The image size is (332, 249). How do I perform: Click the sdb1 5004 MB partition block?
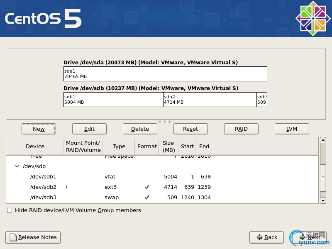pyautogui.click(x=113, y=100)
